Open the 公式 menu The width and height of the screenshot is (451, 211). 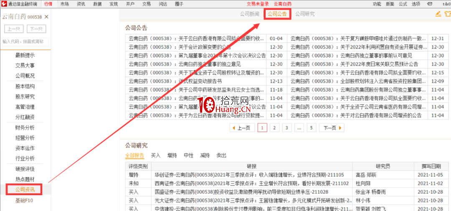403,4
